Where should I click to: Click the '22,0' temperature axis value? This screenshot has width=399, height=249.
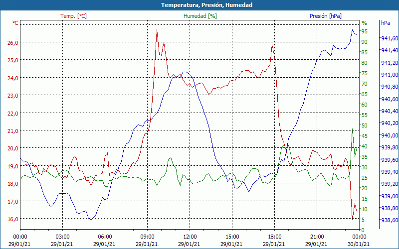[x=13, y=114]
